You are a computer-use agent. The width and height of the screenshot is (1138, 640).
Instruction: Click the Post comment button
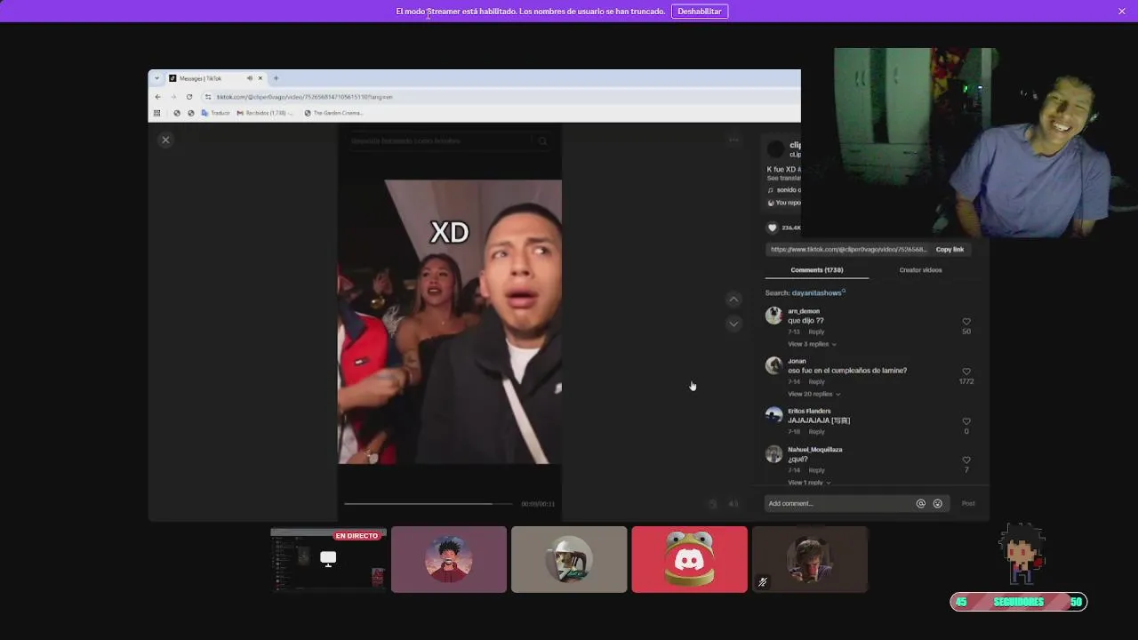968,503
